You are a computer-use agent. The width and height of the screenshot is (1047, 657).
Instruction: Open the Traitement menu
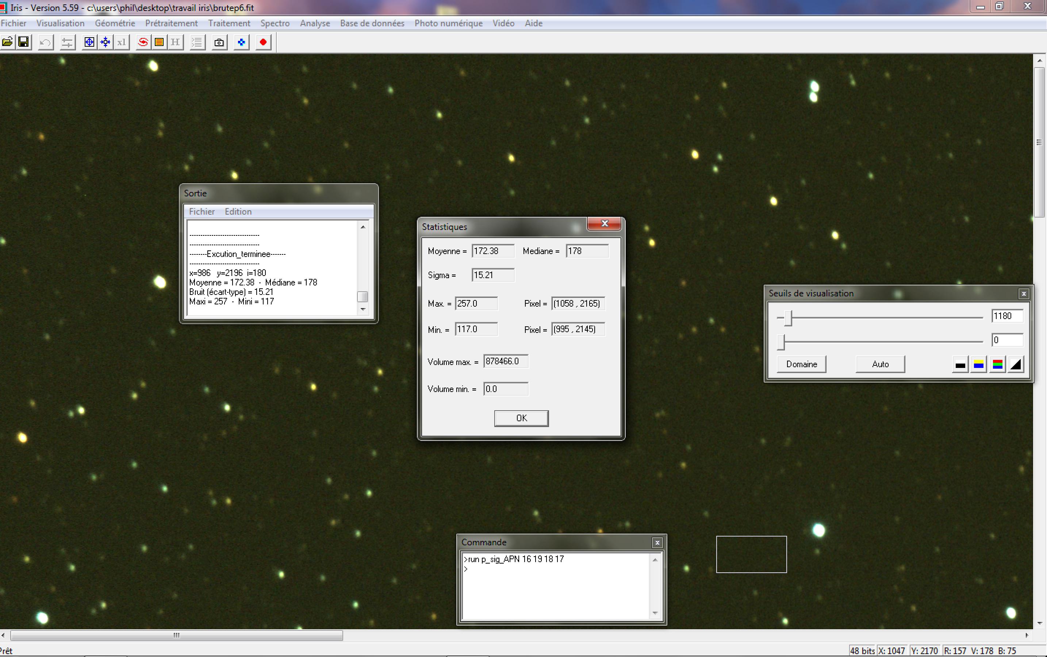pos(229,23)
